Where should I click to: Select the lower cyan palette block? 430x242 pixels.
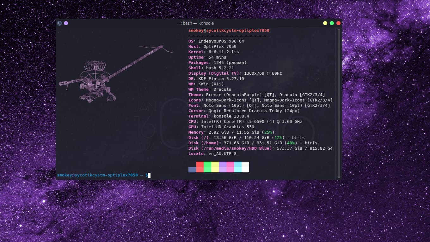[x=237, y=170]
